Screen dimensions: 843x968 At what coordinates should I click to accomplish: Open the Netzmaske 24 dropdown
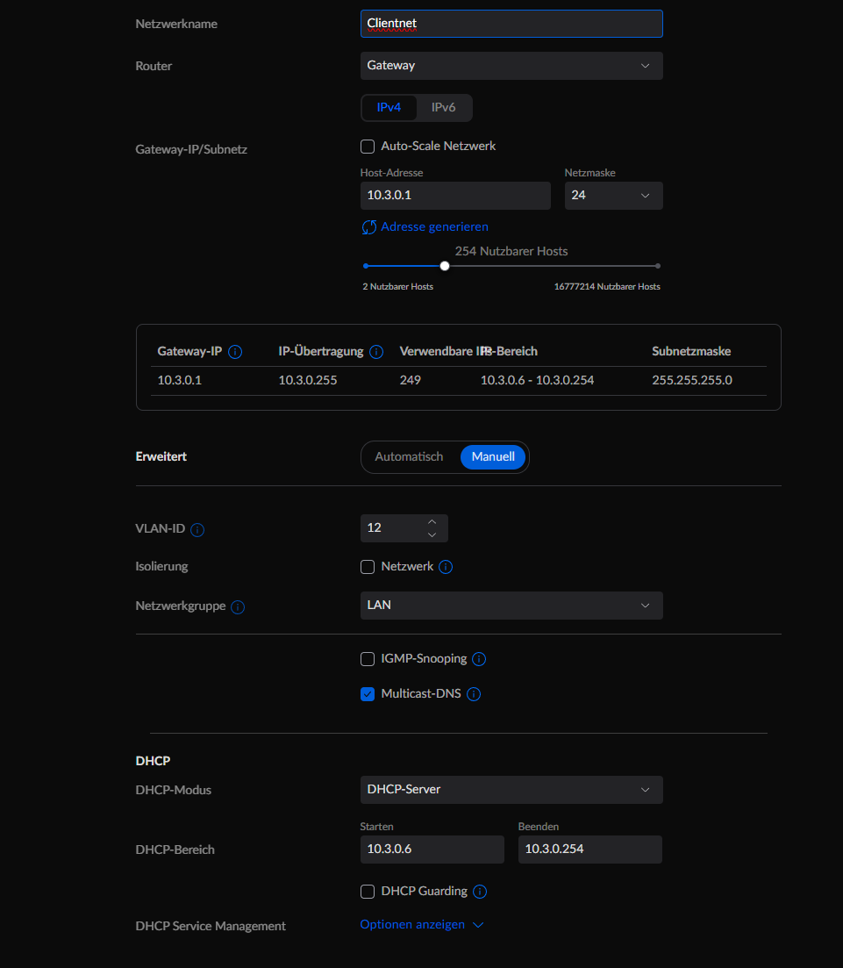(613, 195)
